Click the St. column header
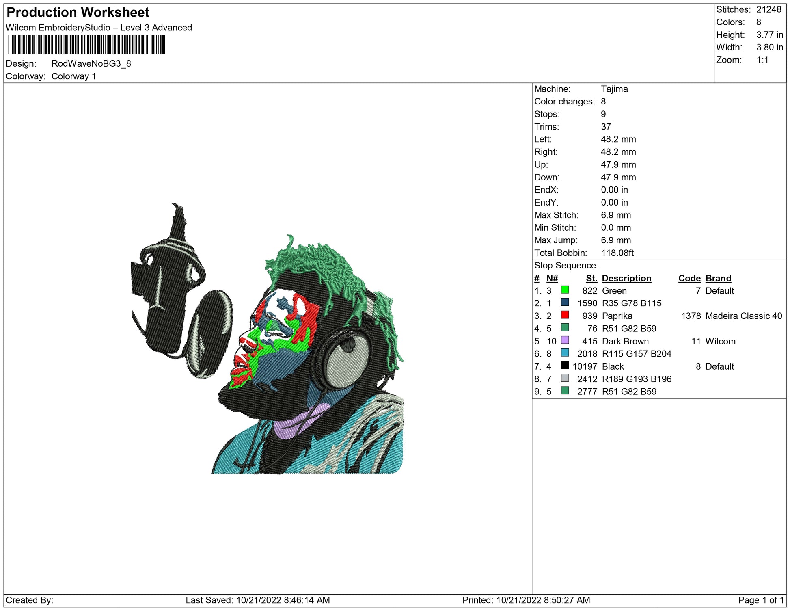The width and height of the screenshot is (790, 608). (x=591, y=278)
